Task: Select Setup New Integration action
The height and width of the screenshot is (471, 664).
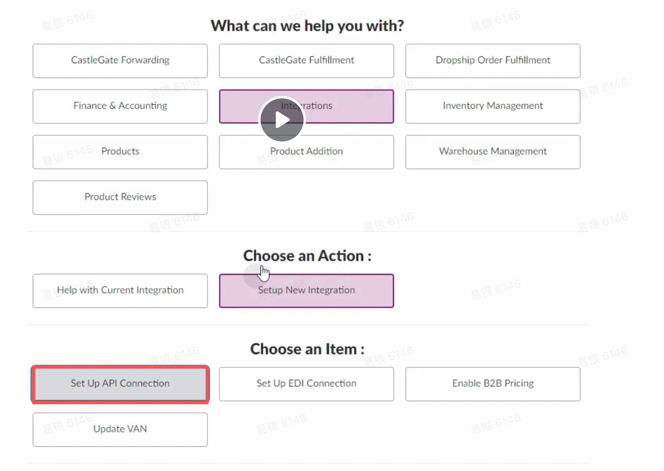Action: pyautogui.click(x=306, y=291)
